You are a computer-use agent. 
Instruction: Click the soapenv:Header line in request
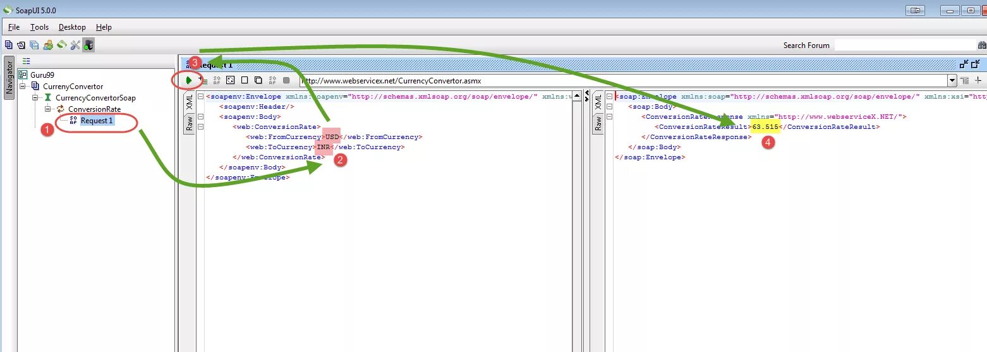257,107
